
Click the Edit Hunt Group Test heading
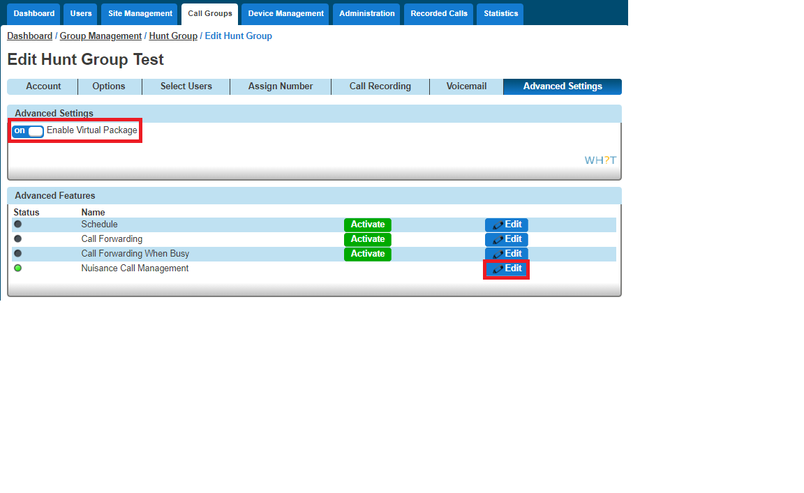(x=86, y=59)
